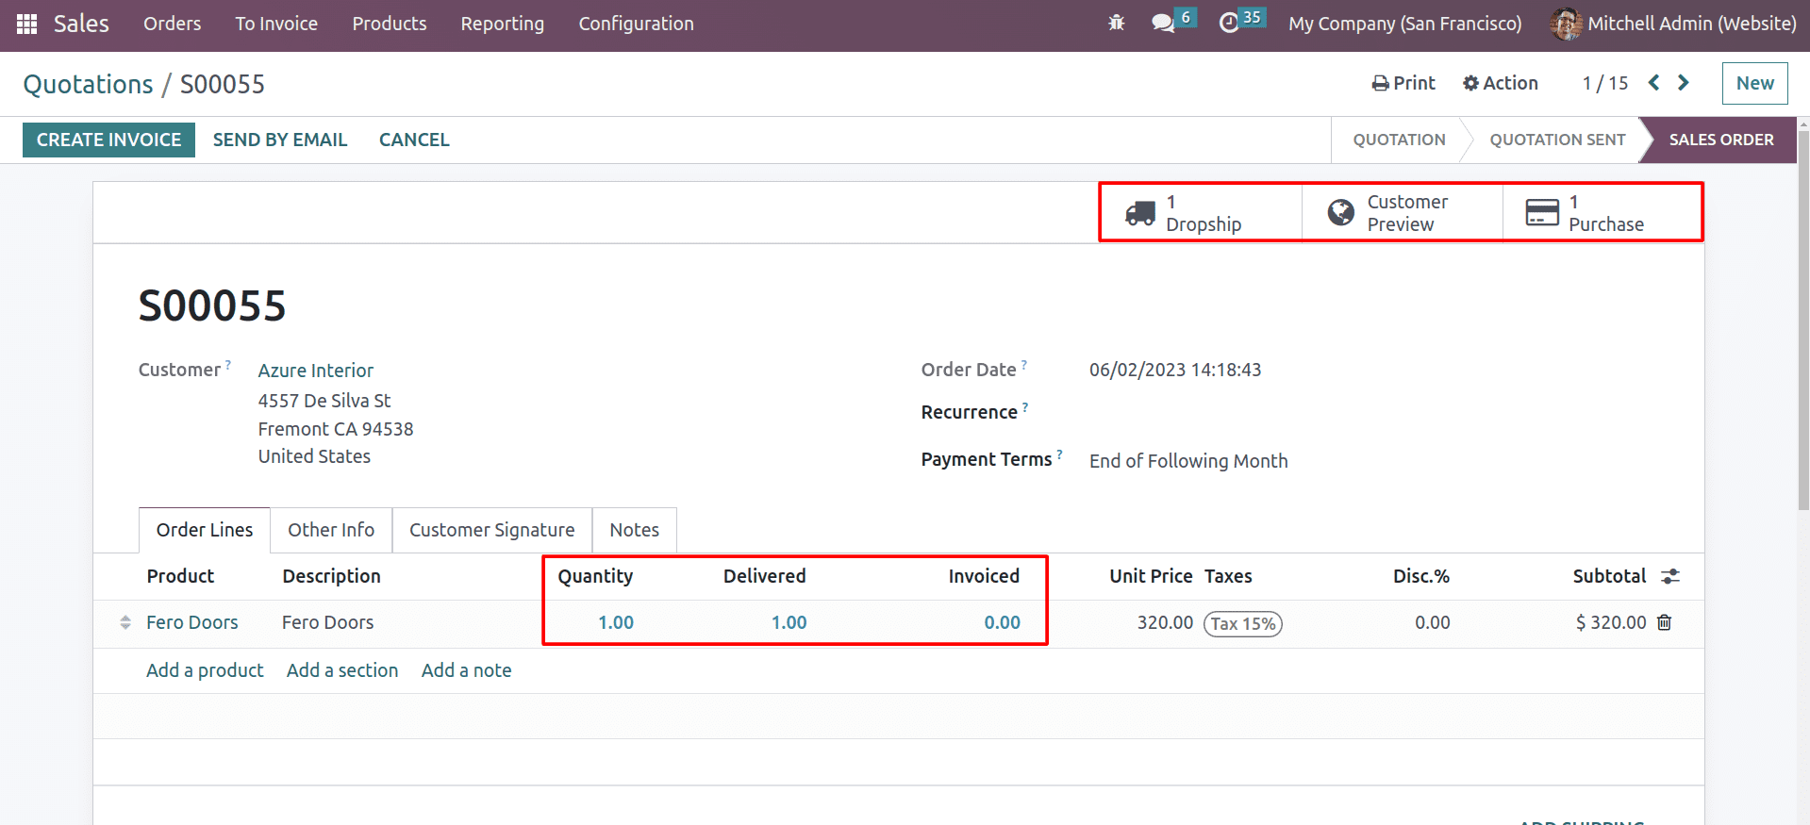This screenshot has height=825, width=1810.
Task: Click the CANCEL order button
Action: pyautogui.click(x=414, y=140)
